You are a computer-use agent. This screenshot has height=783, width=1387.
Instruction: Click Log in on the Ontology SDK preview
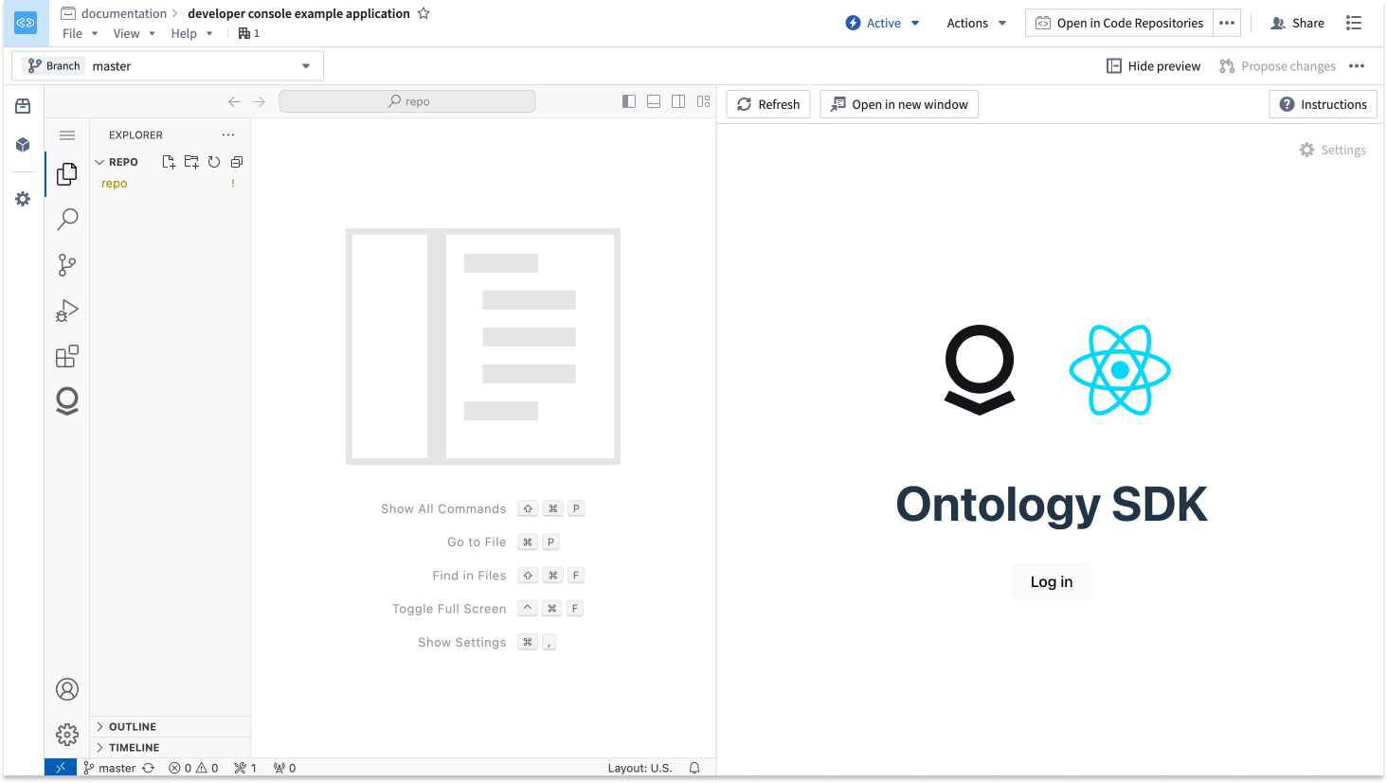tap(1052, 581)
